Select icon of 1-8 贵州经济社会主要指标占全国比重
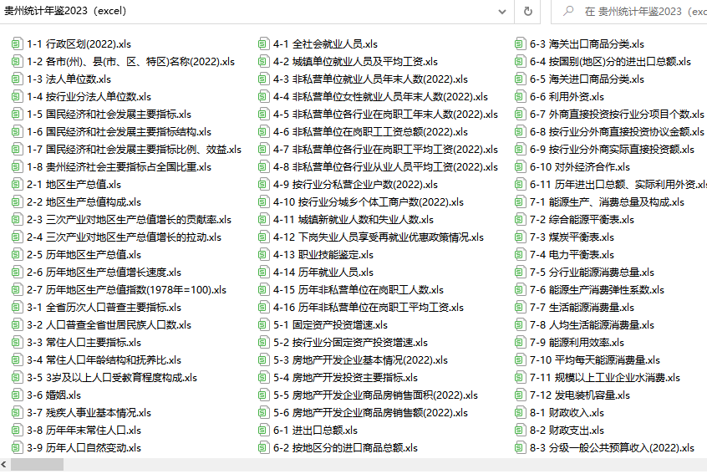Image resolution: width=707 pixels, height=474 pixels. click(x=17, y=167)
